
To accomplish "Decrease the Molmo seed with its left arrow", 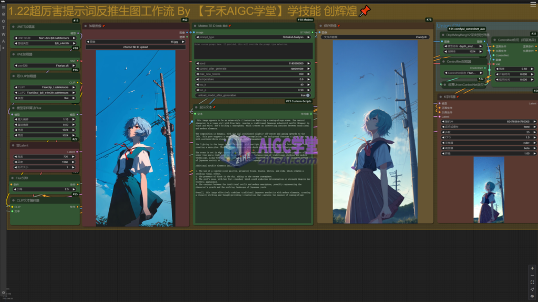I will tap(198, 63).
